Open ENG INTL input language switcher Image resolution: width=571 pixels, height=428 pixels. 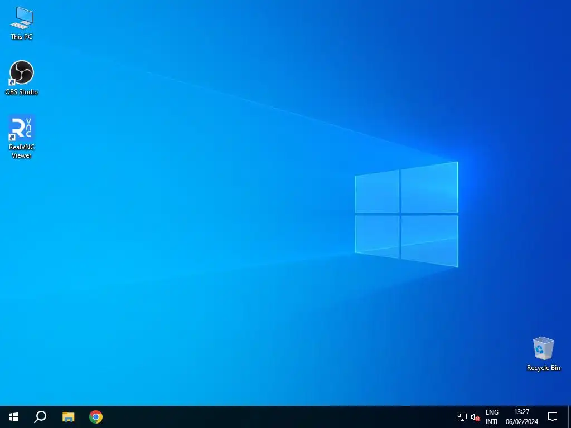click(x=492, y=417)
